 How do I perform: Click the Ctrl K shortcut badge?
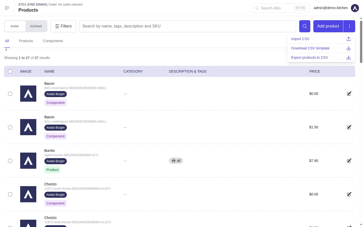click(300, 8)
